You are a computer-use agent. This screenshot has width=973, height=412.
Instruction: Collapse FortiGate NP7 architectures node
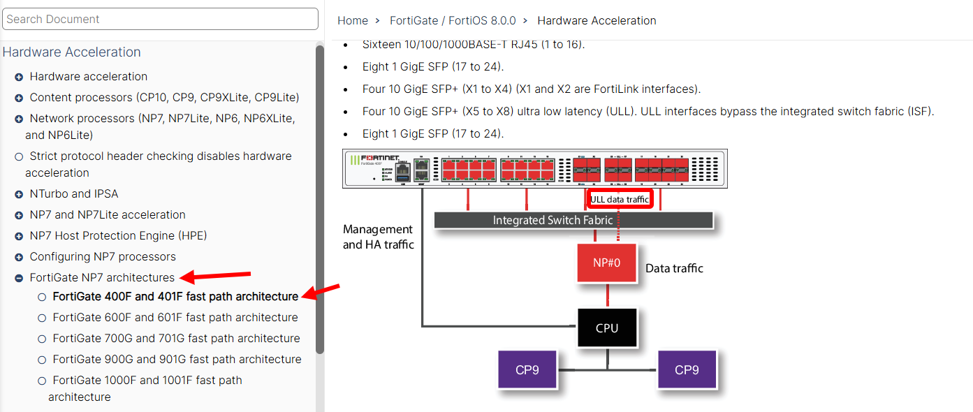coord(19,278)
